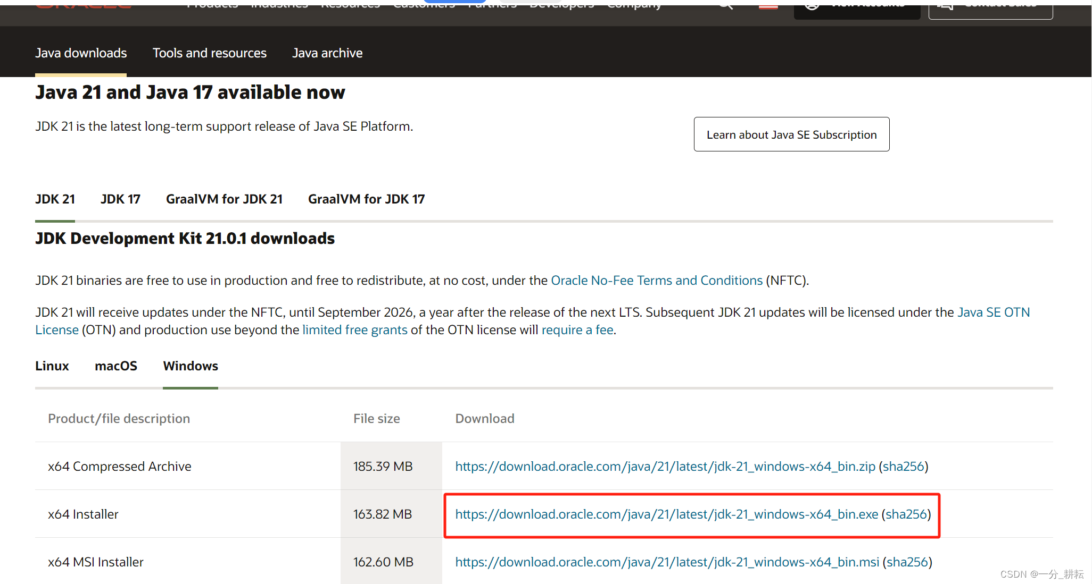Click the require a fee link
The image size is (1092, 584).
click(577, 330)
